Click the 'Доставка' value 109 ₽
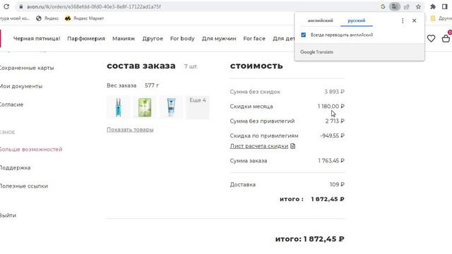 (337, 184)
